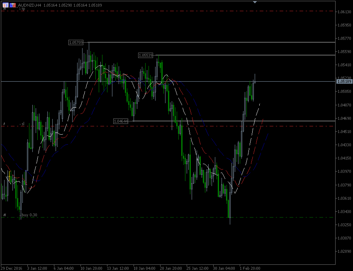
Task: Select the take profit 'tp' line label
Action: [x=23, y=9]
